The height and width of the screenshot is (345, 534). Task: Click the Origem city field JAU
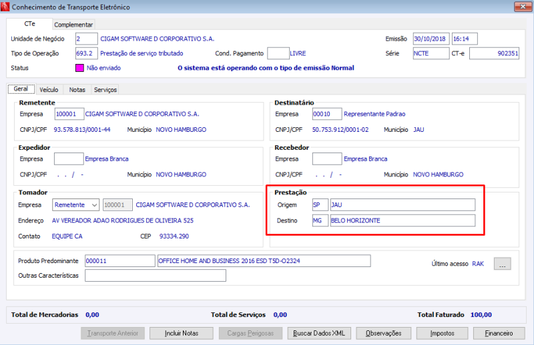click(403, 205)
